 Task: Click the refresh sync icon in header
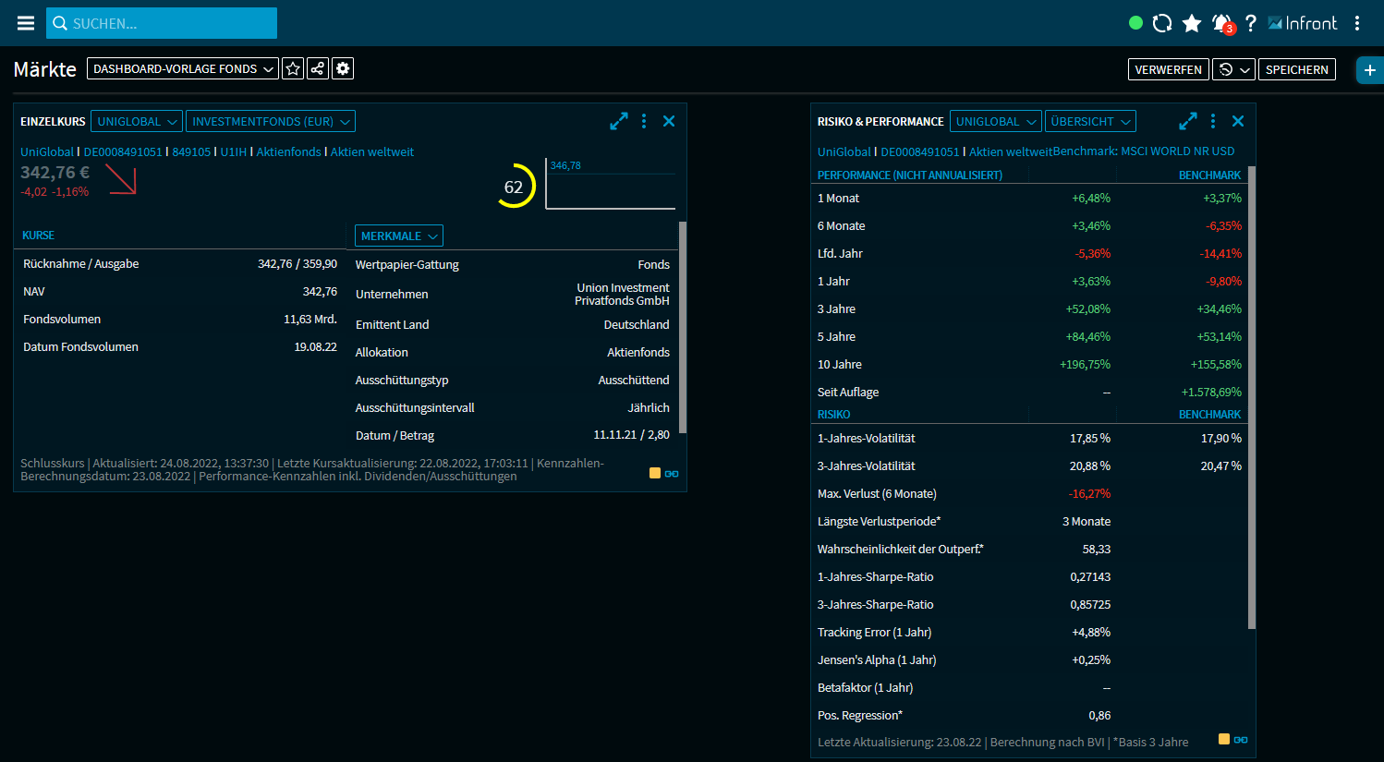coord(1162,23)
